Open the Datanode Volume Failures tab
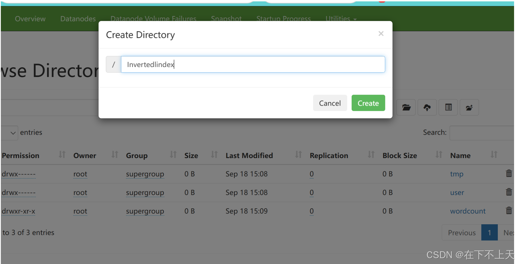Screen dimensions: 516x264 point(153,19)
